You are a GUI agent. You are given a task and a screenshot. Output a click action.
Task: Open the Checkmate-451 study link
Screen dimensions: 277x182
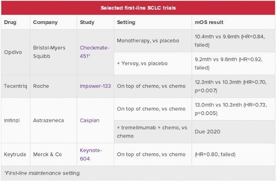tap(95, 52)
